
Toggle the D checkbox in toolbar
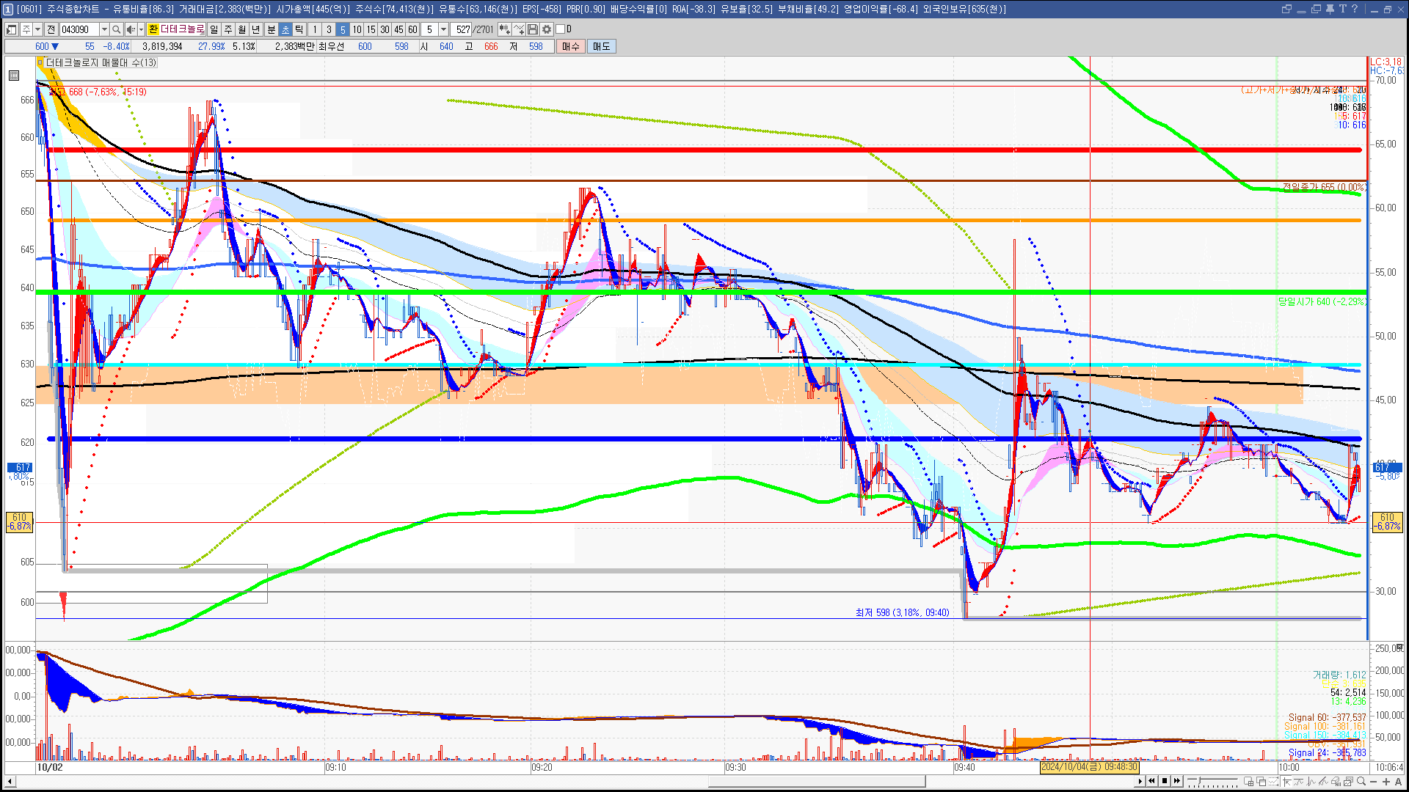point(561,29)
